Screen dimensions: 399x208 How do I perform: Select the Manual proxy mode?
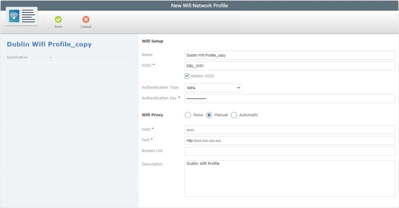(209, 115)
